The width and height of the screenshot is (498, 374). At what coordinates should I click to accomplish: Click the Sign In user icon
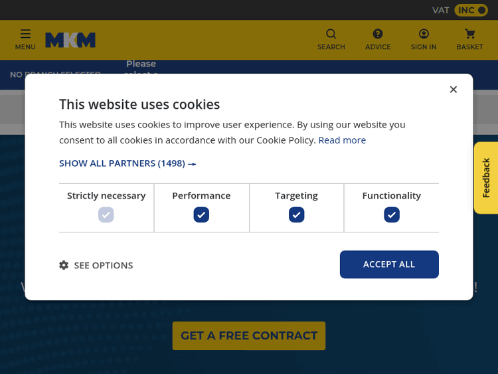click(424, 35)
